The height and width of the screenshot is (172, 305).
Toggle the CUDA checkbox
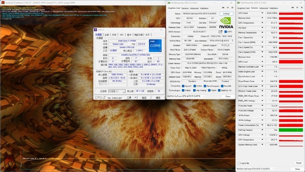pyautogui.click(x=194, y=86)
